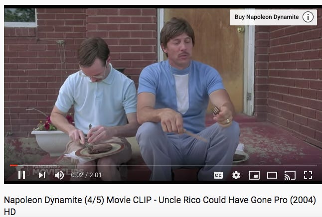Open the cast to TV icon

pos(290,175)
